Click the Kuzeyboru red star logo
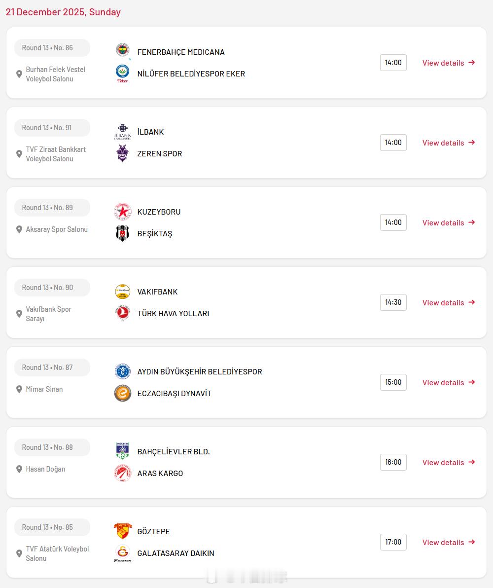This screenshot has height=588, width=493. (123, 212)
